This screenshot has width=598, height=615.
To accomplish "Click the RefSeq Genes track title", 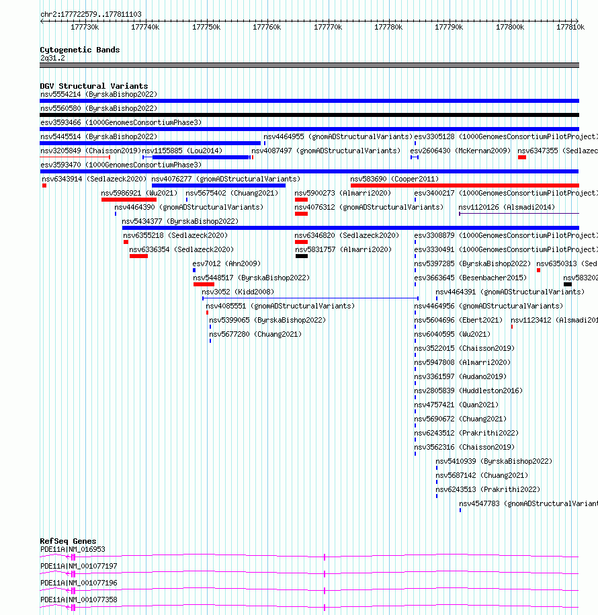I will [69, 541].
